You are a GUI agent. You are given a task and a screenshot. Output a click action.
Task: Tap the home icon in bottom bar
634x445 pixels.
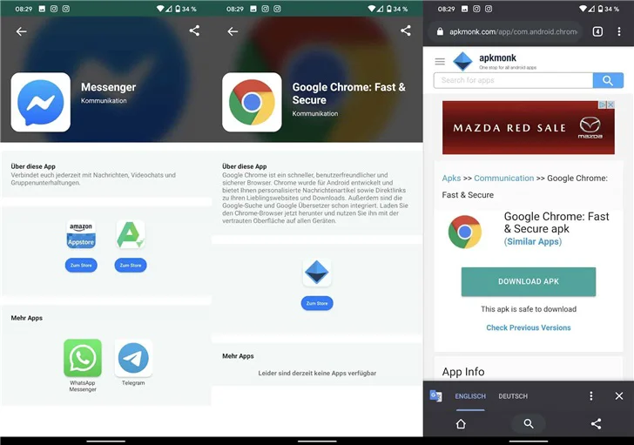click(461, 423)
